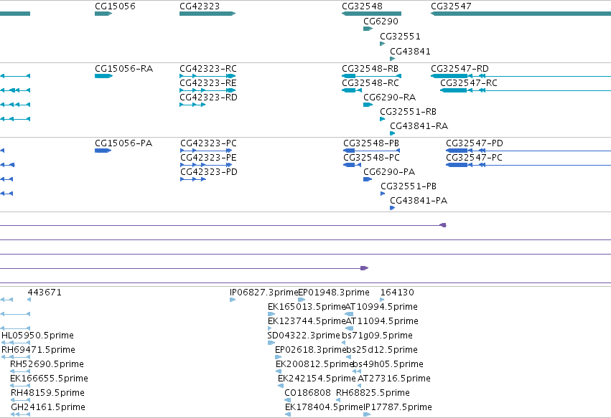Select protein CG42323-PD
The width and height of the screenshot is (611, 418).
[209, 172]
